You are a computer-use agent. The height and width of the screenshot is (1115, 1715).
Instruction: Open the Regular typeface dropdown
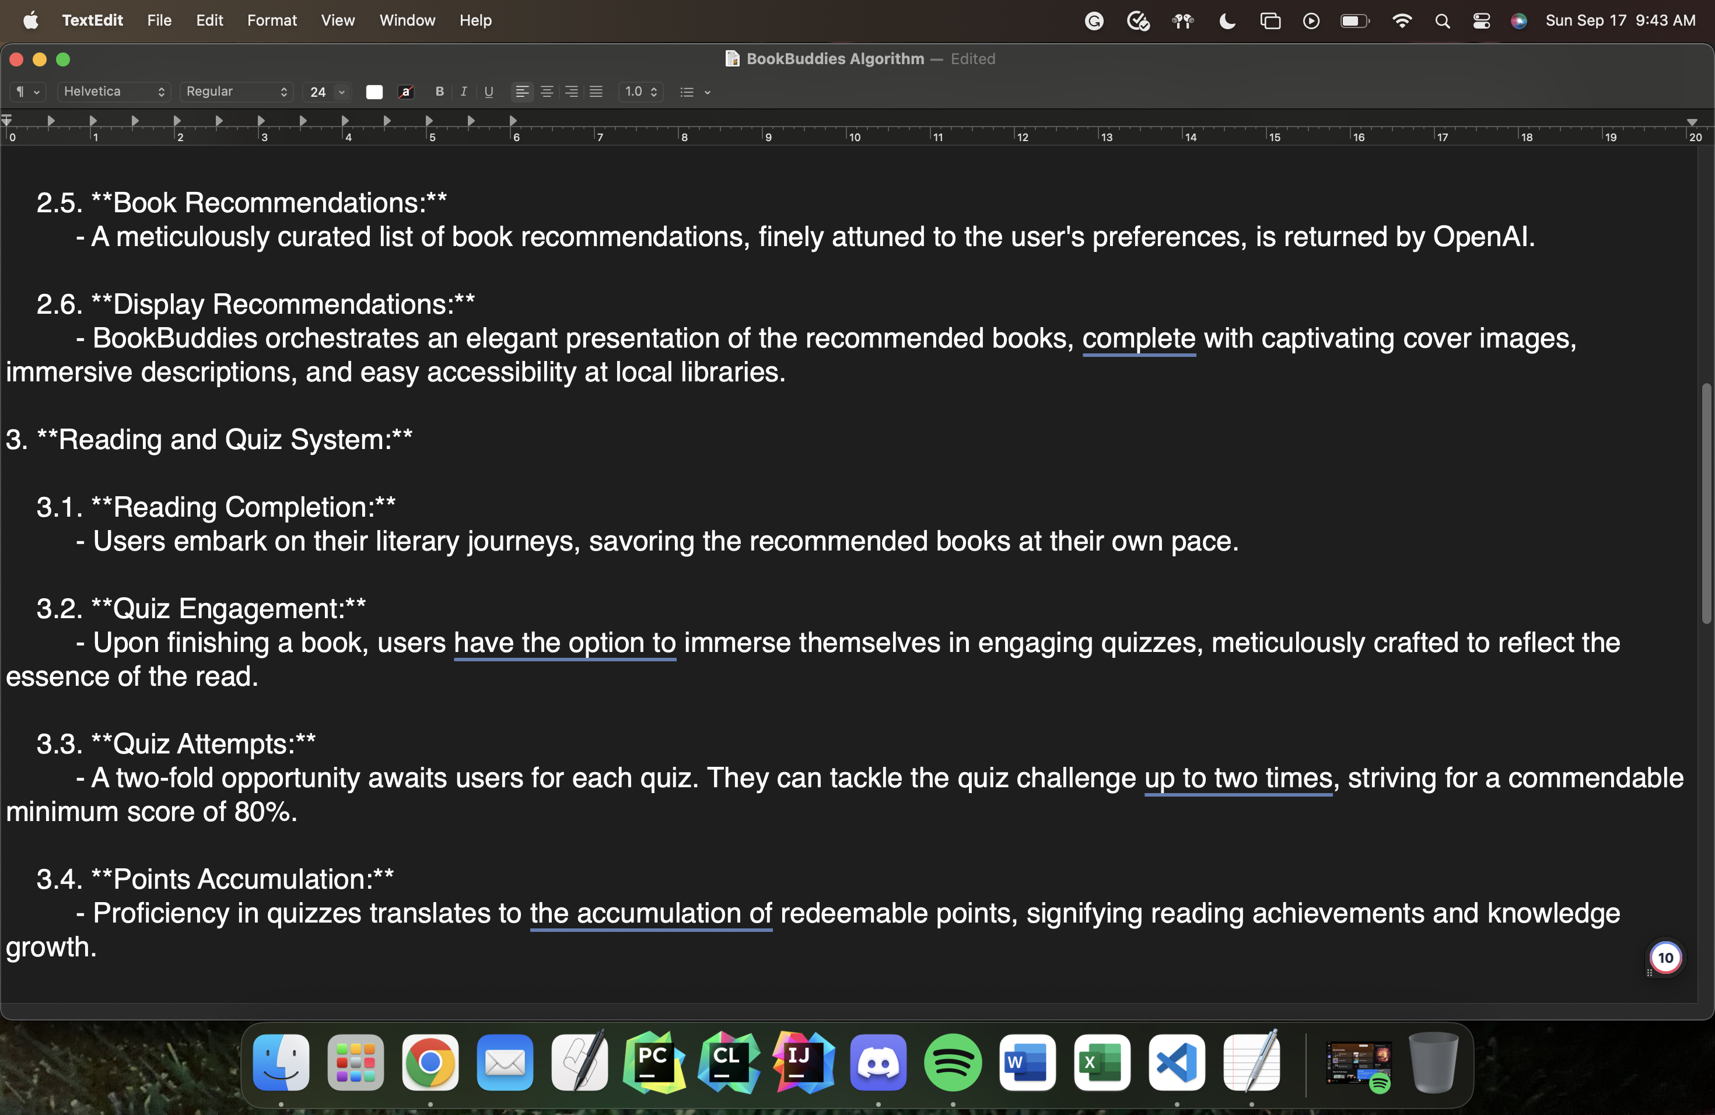click(236, 92)
